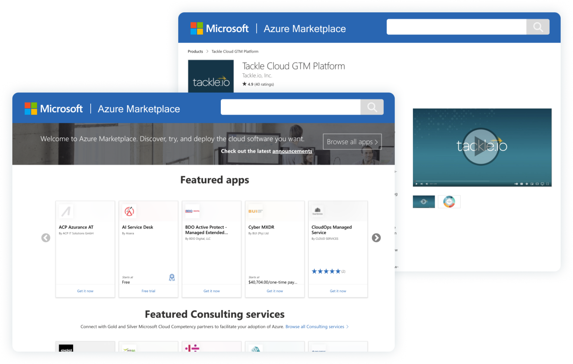Click Free trial for AI Service Desk
The height and width of the screenshot is (364, 573).
point(148,291)
